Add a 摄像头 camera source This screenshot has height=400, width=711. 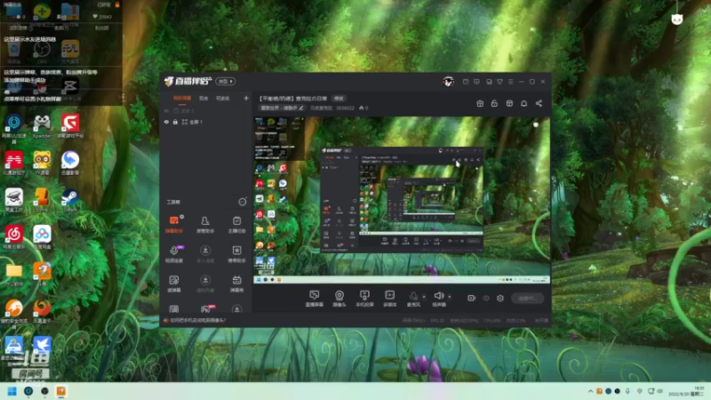click(x=340, y=299)
